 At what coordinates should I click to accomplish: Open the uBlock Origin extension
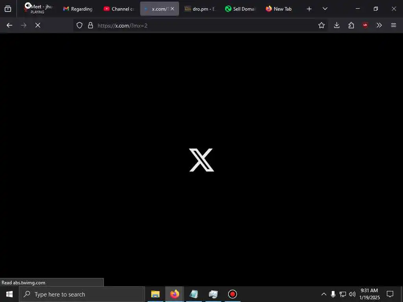pyautogui.click(x=365, y=25)
